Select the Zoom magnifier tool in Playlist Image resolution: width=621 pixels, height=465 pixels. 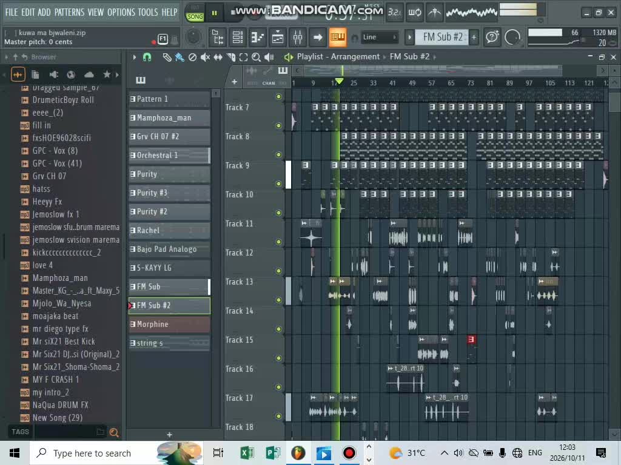(x=257, y=58)
